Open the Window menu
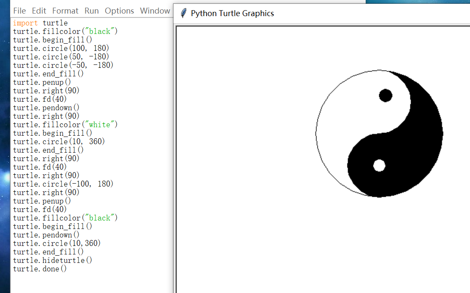This screenshot has height=293, width=470. (x=155, y=11)
